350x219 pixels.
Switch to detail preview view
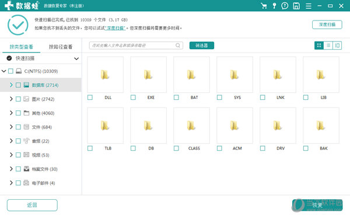click(337, 46)
